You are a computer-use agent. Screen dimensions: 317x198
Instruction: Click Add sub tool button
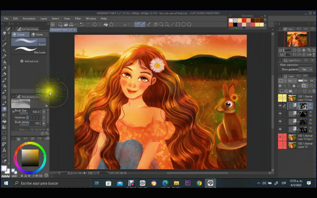[29, 61]
